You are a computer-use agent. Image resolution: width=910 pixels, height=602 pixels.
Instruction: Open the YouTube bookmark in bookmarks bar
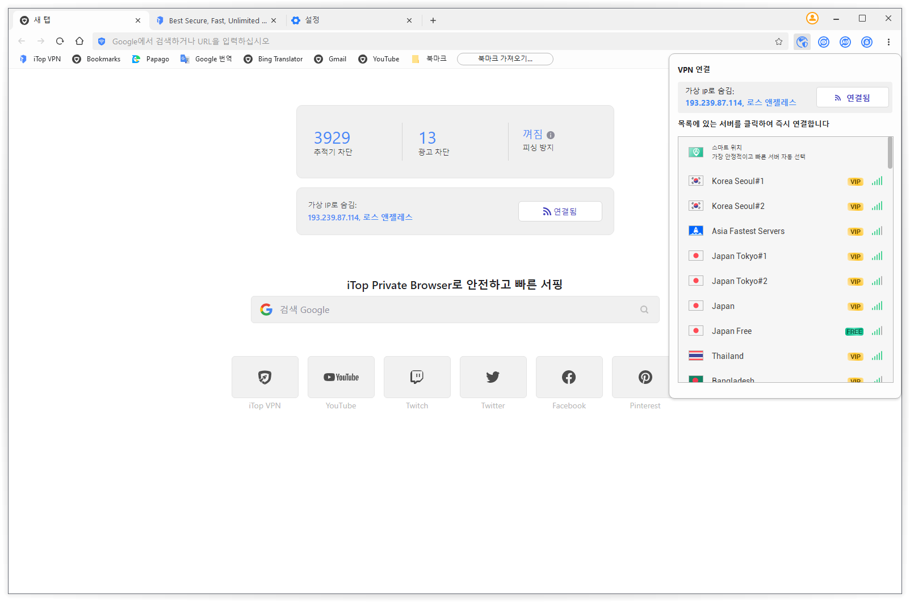click(379, 59)
